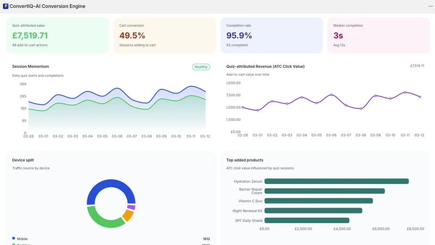Click the purple donut segment
Image resolution: width=435 pixels, height=245 pixels.
pyautogui.click(x=131, y=207)
